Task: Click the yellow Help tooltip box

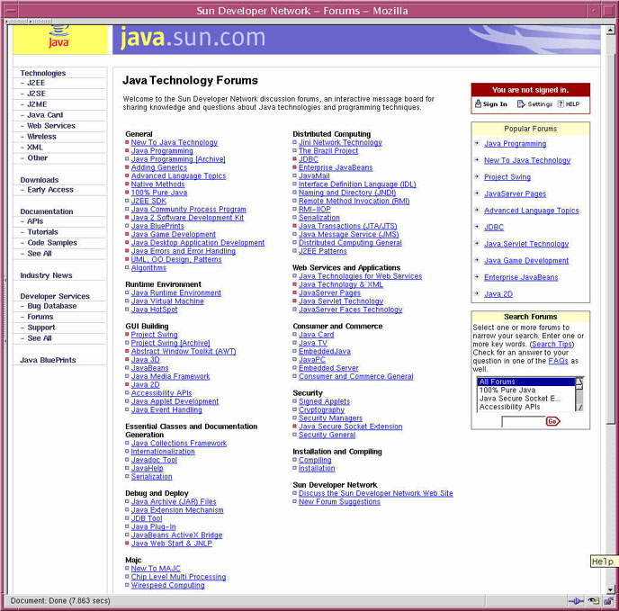Action: point(603,562)
